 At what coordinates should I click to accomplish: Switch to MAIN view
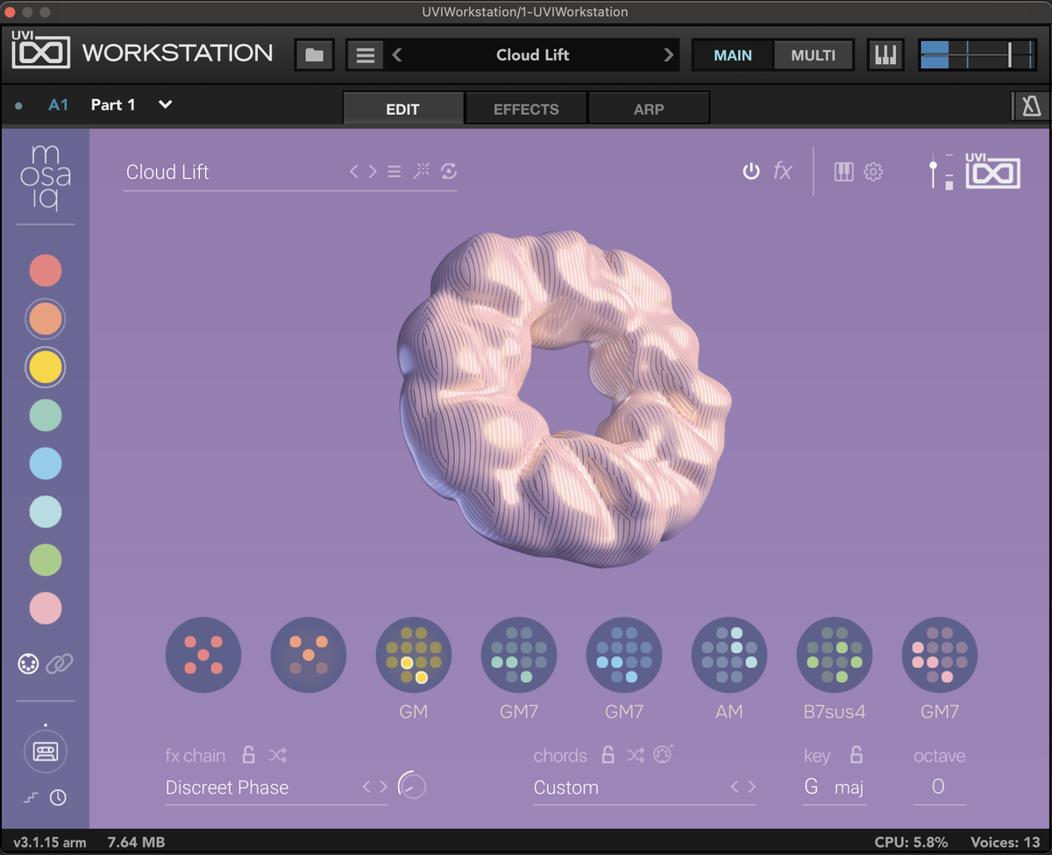coord(733,54)
